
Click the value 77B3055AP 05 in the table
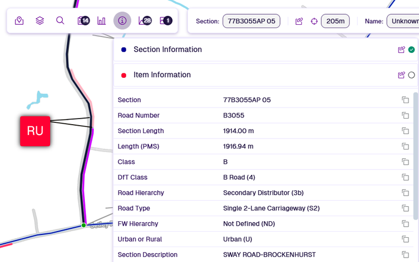pyautogui.click(x=247, y=100)
